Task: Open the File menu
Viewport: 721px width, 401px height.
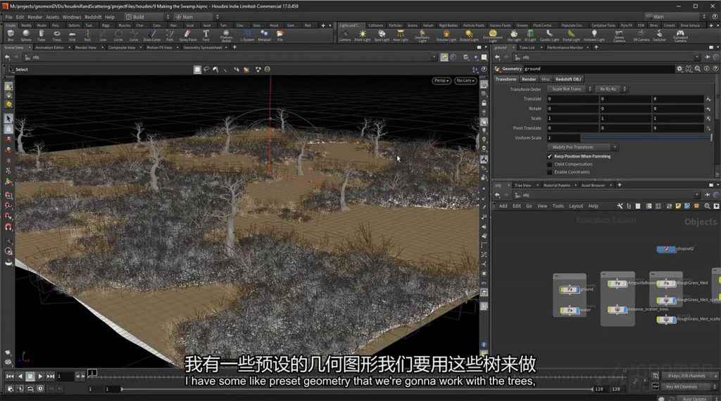Action: coord(8,17)
